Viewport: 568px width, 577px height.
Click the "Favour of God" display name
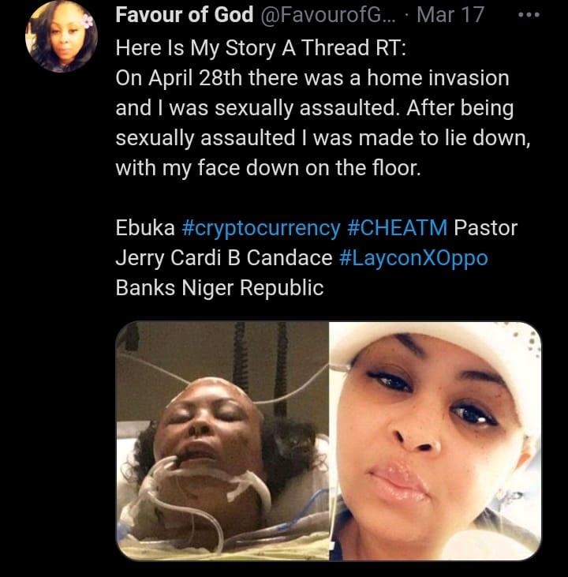[185, 15]
